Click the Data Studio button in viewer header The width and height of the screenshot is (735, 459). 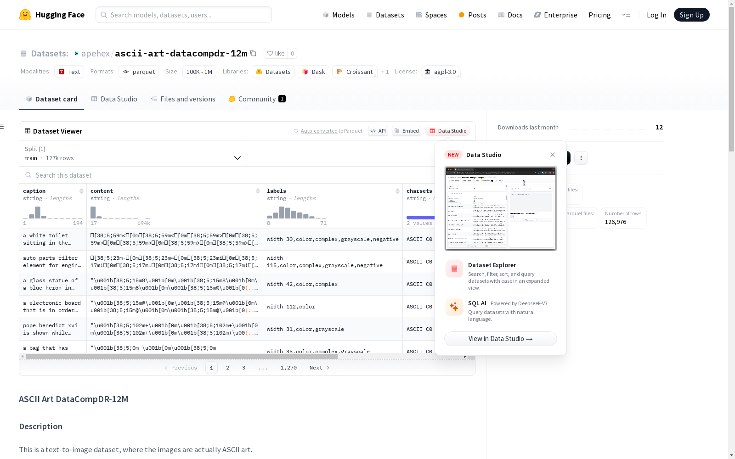click(x=447, y=131)
